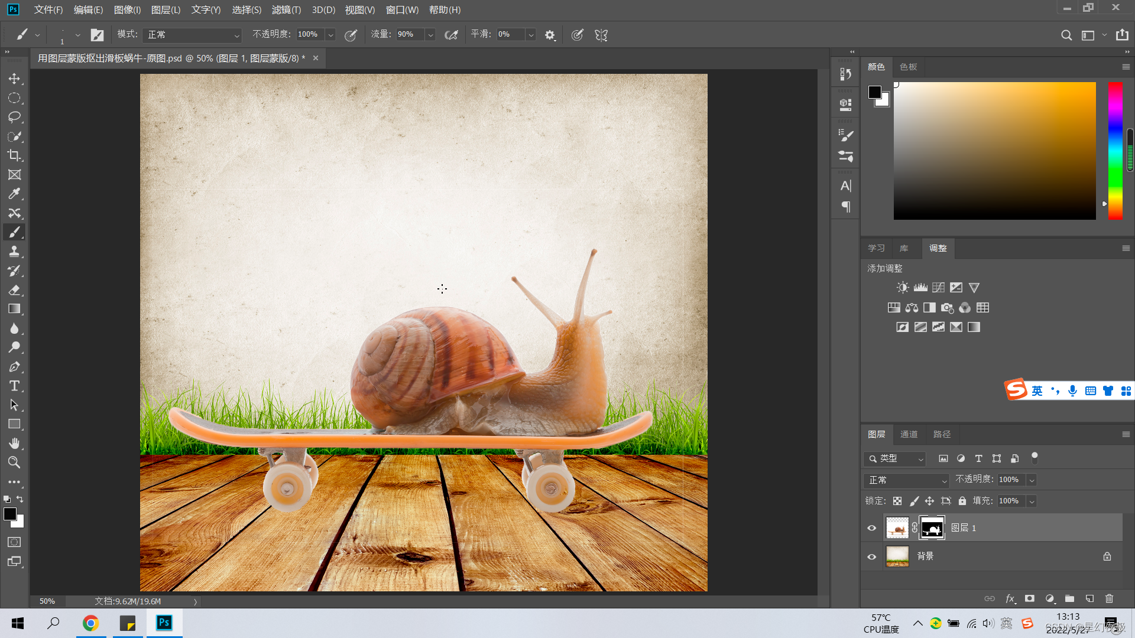The height and width of the screenshot is (638, 1135).
Task: Click the delete layer trash icon
Action: click(x=1109, y=598)
